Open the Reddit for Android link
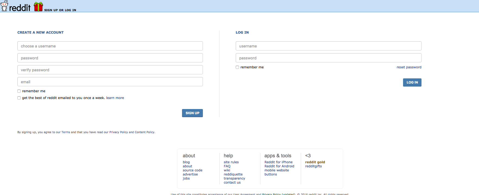Image resolution: width=479 pixels, height=195 pixels. point(279,166)
